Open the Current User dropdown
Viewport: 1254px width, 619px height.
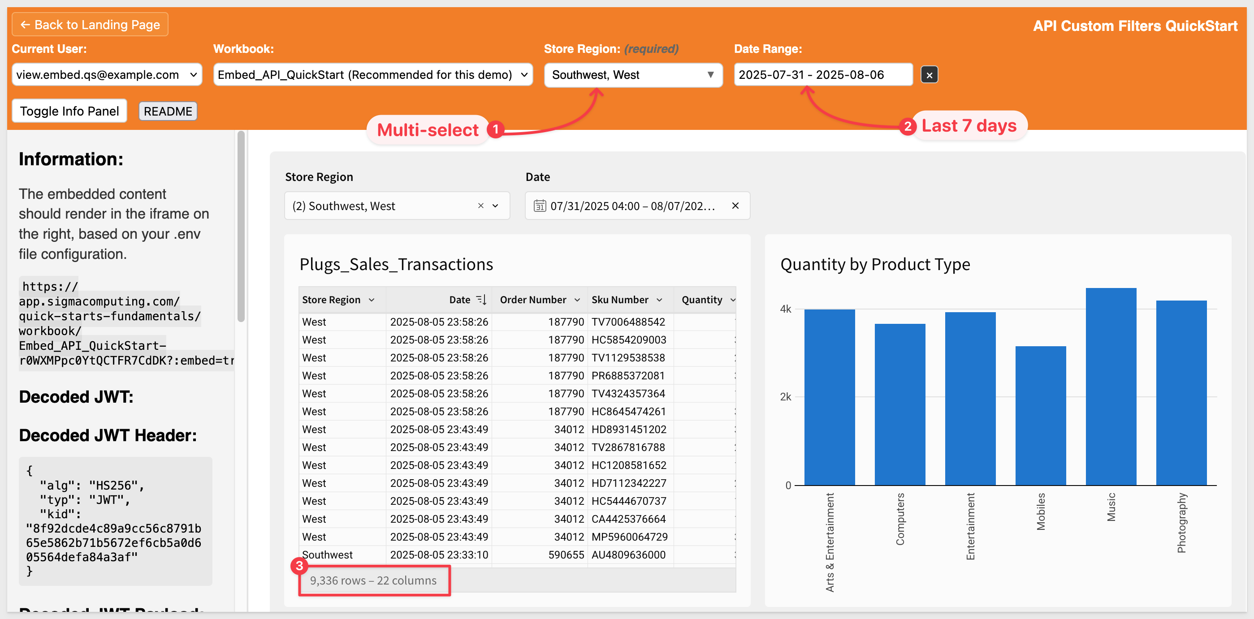[x=107, y=74]
